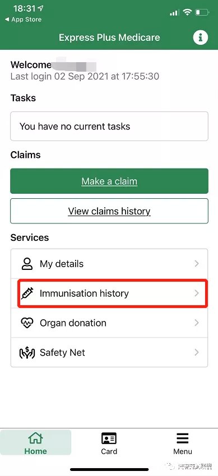Image resolution: width=218 pixels, height=476 pixels.
Task: Tap the Card icon in bottom bar
Action: point(109,438)
